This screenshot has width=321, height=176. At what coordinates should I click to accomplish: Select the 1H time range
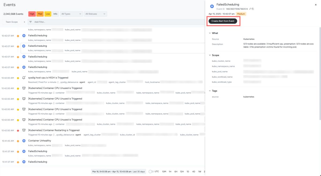[170, 171]
